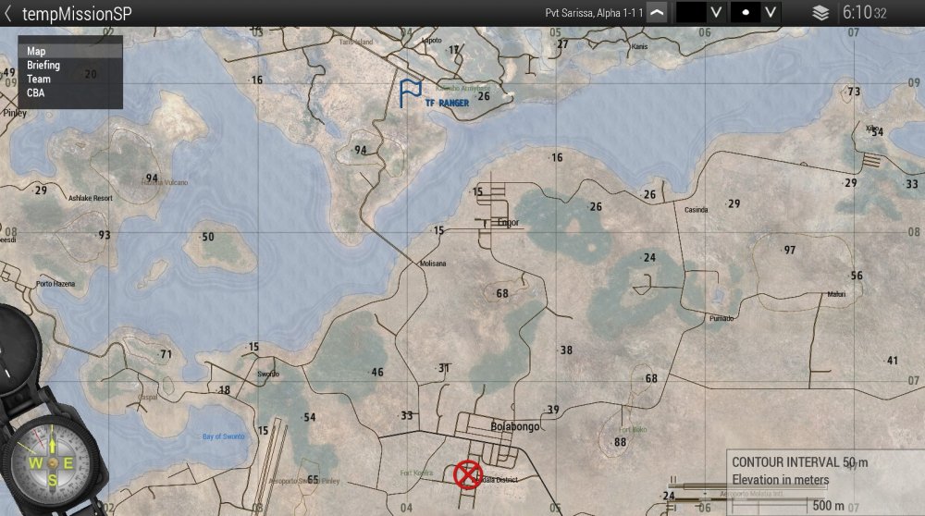925x516 pixels.
Task: Click the TF RANGER marker label
Action: click(447, 104)
